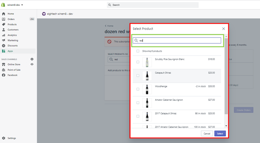The width and height of the screenshot is (260, 143).
Task: Open Discounts in the sidebar
Action: coord(12,46)
